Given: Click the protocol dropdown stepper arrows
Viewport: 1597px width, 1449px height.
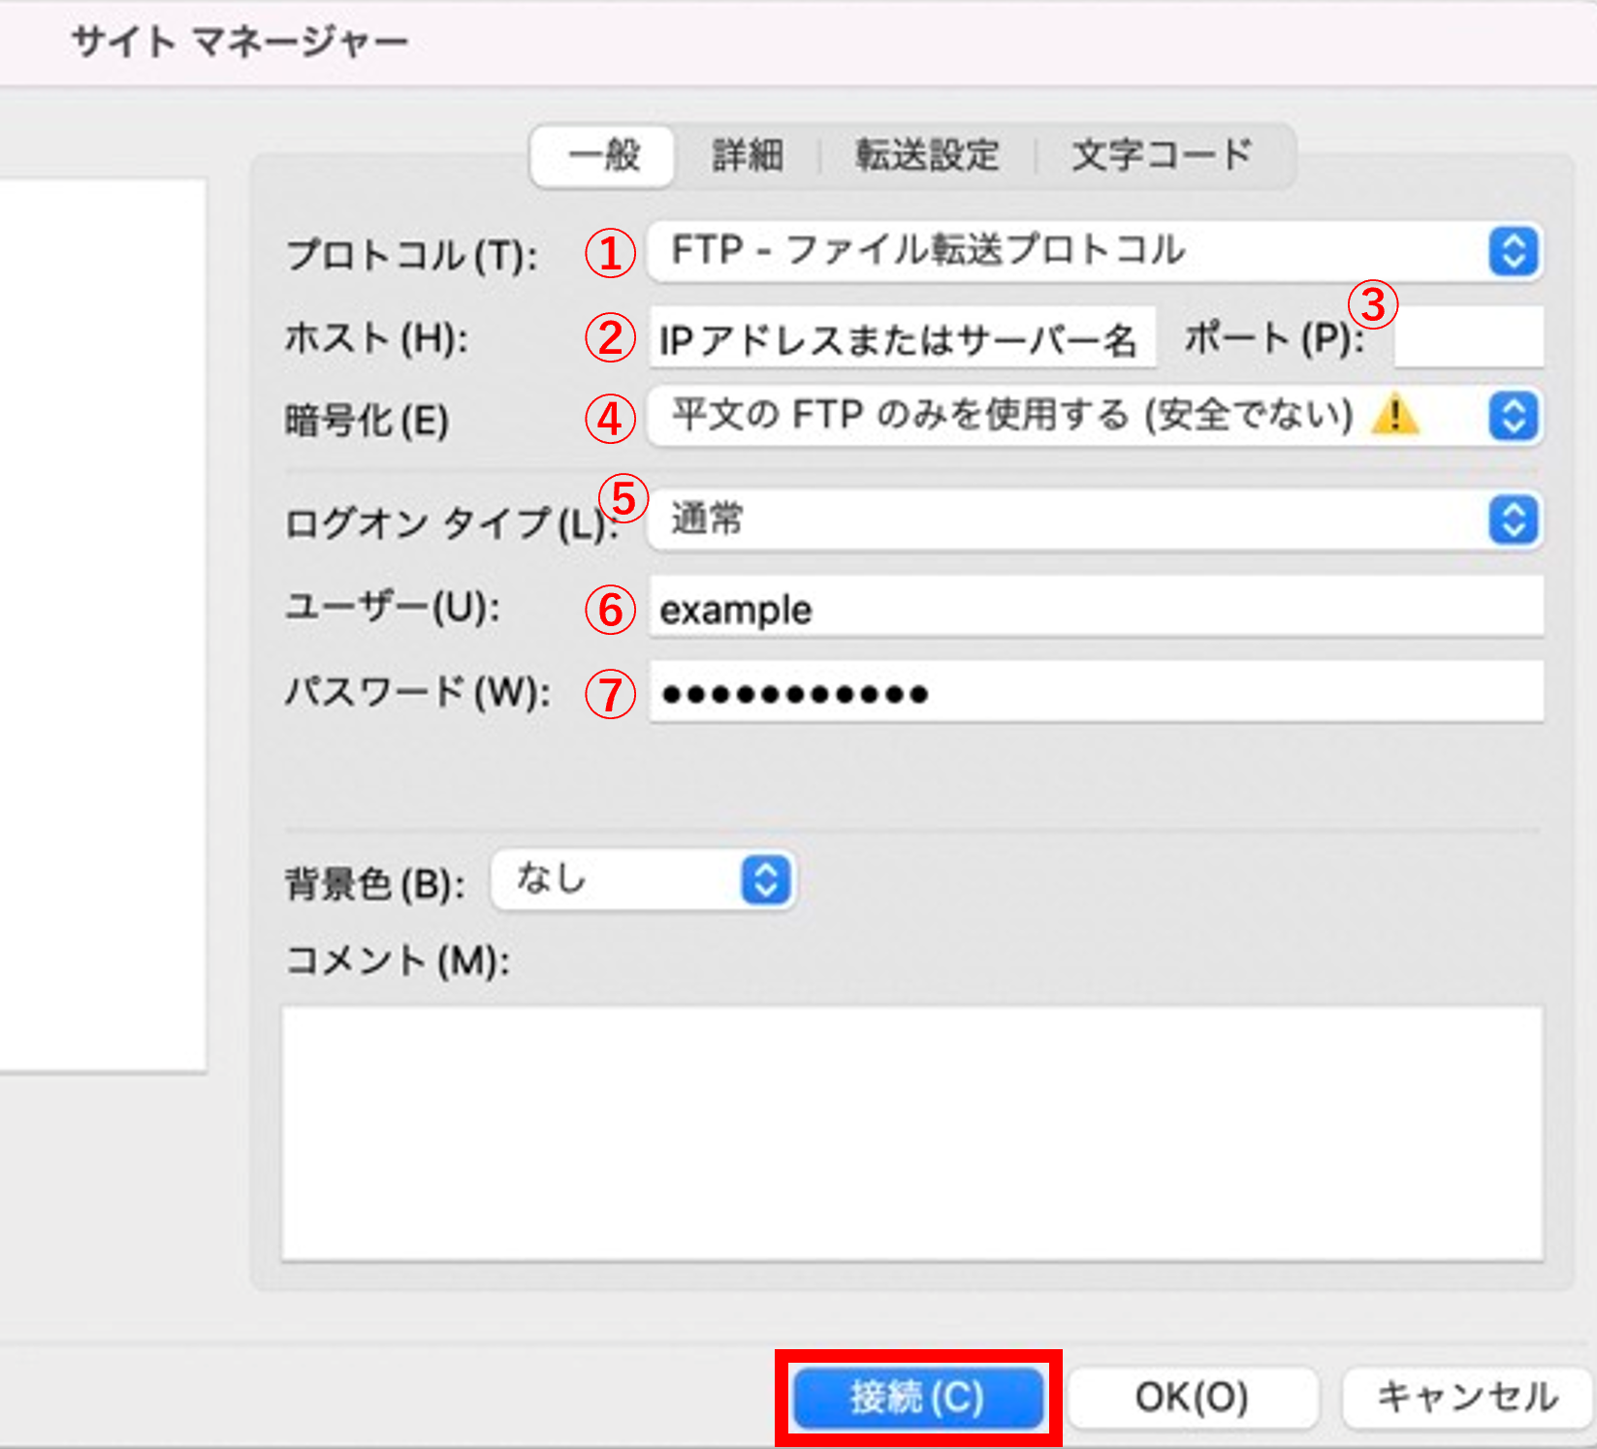Looking at the screenshot, I should click(x=1513, y=252).
